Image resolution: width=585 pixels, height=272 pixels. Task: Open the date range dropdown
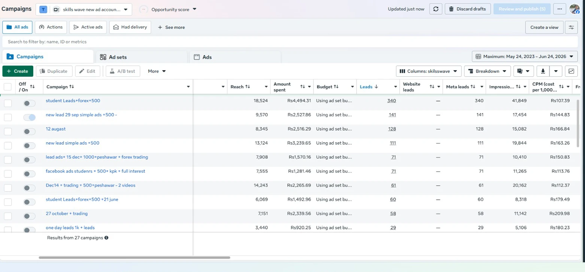(x=525, y=56)
